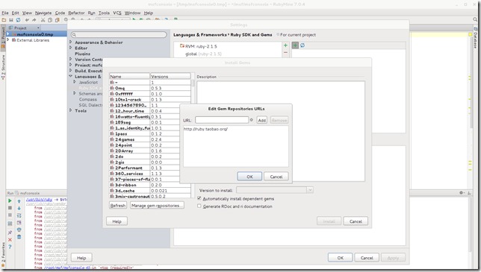Screen dimensions: 481x272
Task: Expand External Libraries in Project tree
Action: tap(8, 39)
